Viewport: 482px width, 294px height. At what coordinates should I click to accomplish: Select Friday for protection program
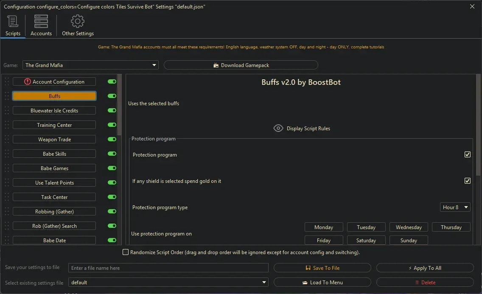[x=324, y=240]
